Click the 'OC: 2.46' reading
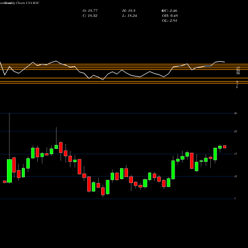The height and width of the screenshot is (248, 248). (x=170, y=11)
